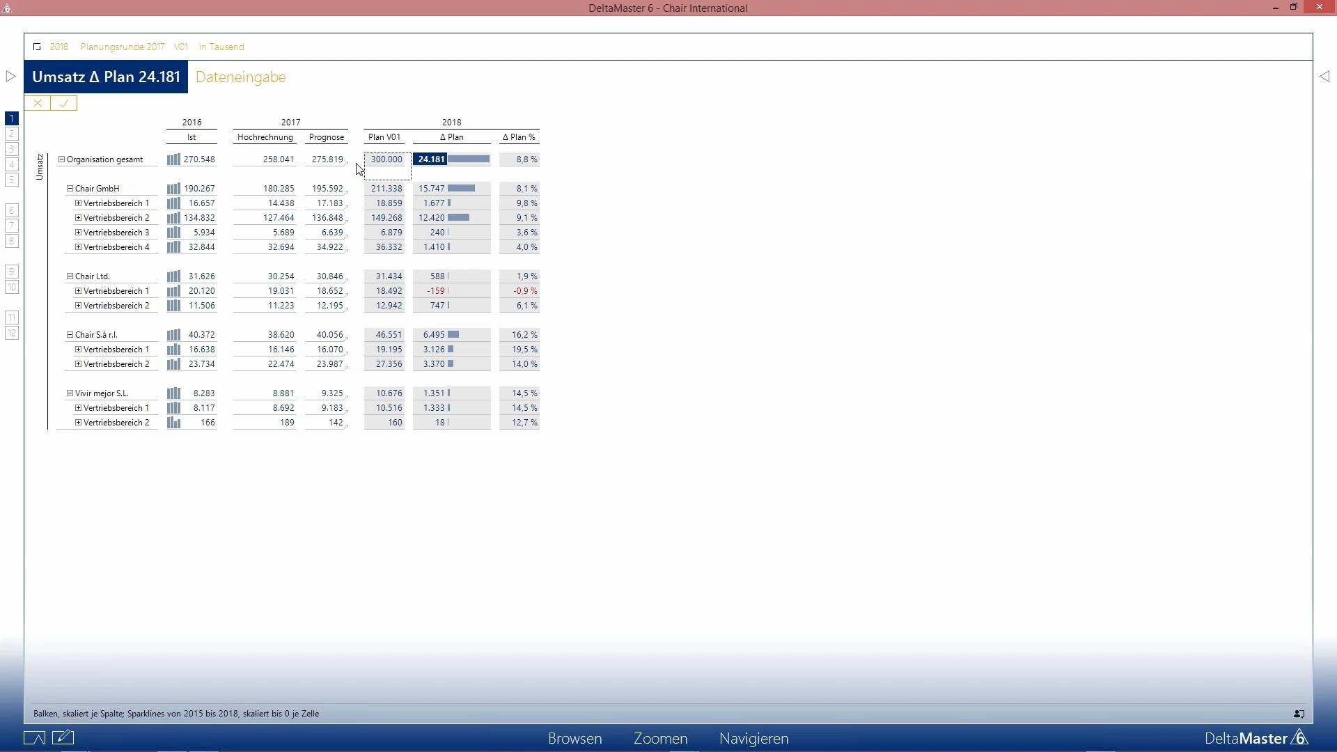Select Plan V01 cell showing 300.000

(386, 159)
